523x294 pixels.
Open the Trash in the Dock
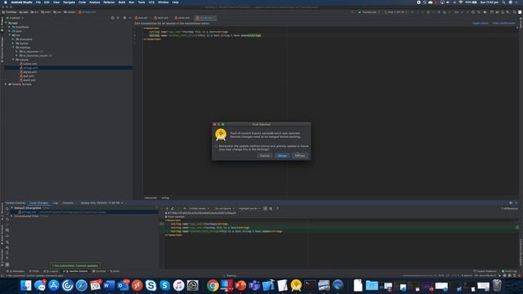coord(497,286)
